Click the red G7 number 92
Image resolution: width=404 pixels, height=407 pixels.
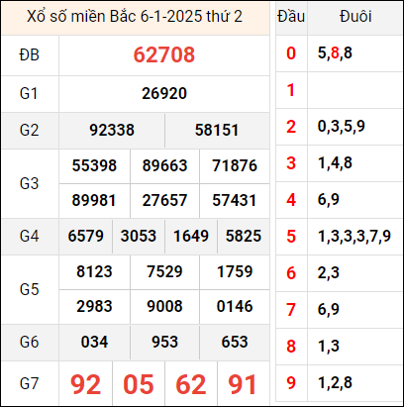click(x=85, y=384)
